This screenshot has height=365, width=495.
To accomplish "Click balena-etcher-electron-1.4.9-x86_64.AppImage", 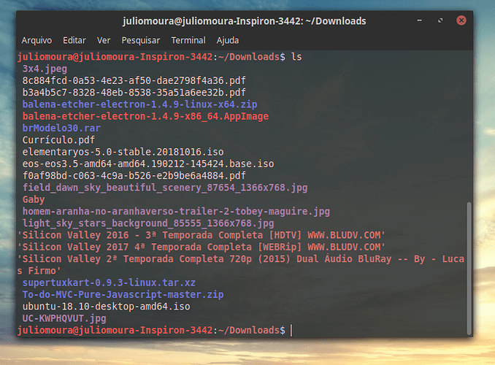I will pyautogui.click(x=145, y=116).
